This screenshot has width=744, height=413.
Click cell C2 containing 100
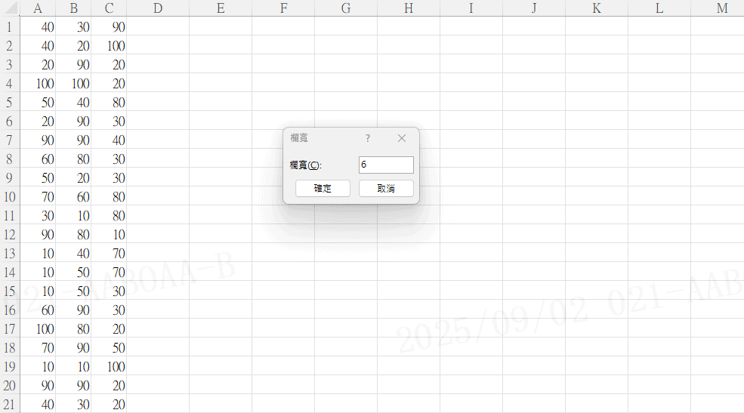[109, 45]
